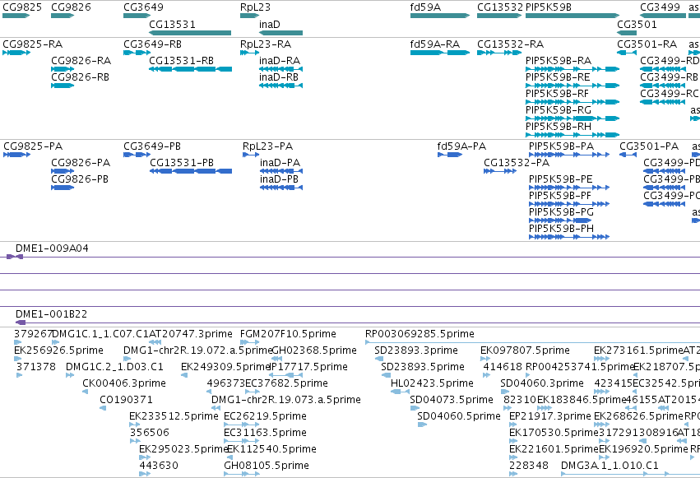Image resolution: width=700 pixels, height=478 pixels.
Task: Select protein PIP5K59B-PG label
Action: click(x=562, y=212)
